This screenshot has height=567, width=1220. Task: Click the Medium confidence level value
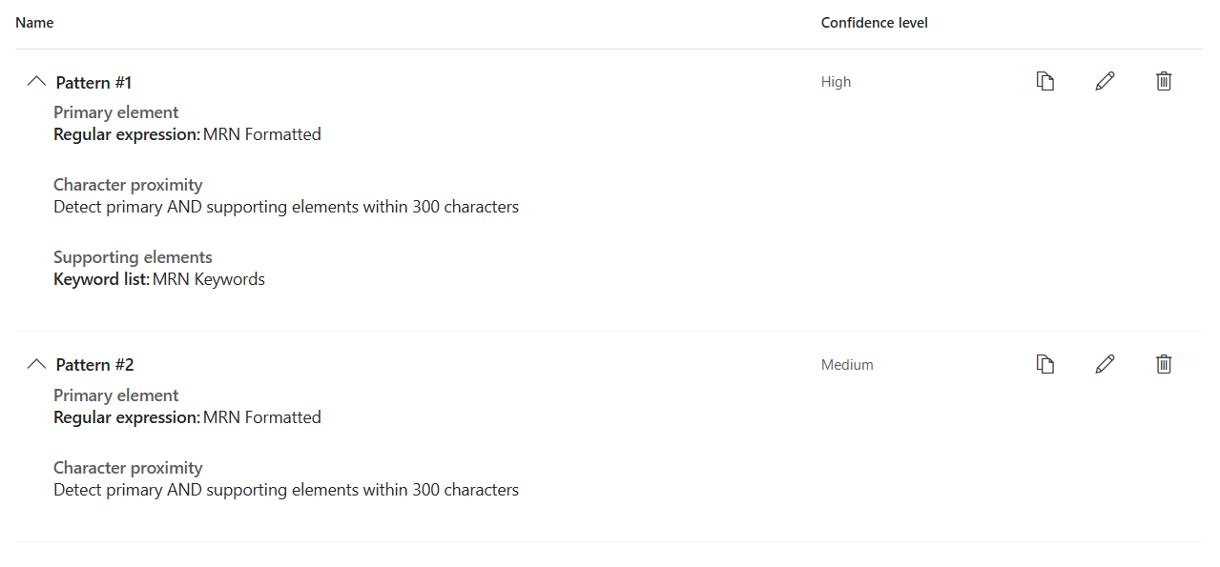click(847, 365)
